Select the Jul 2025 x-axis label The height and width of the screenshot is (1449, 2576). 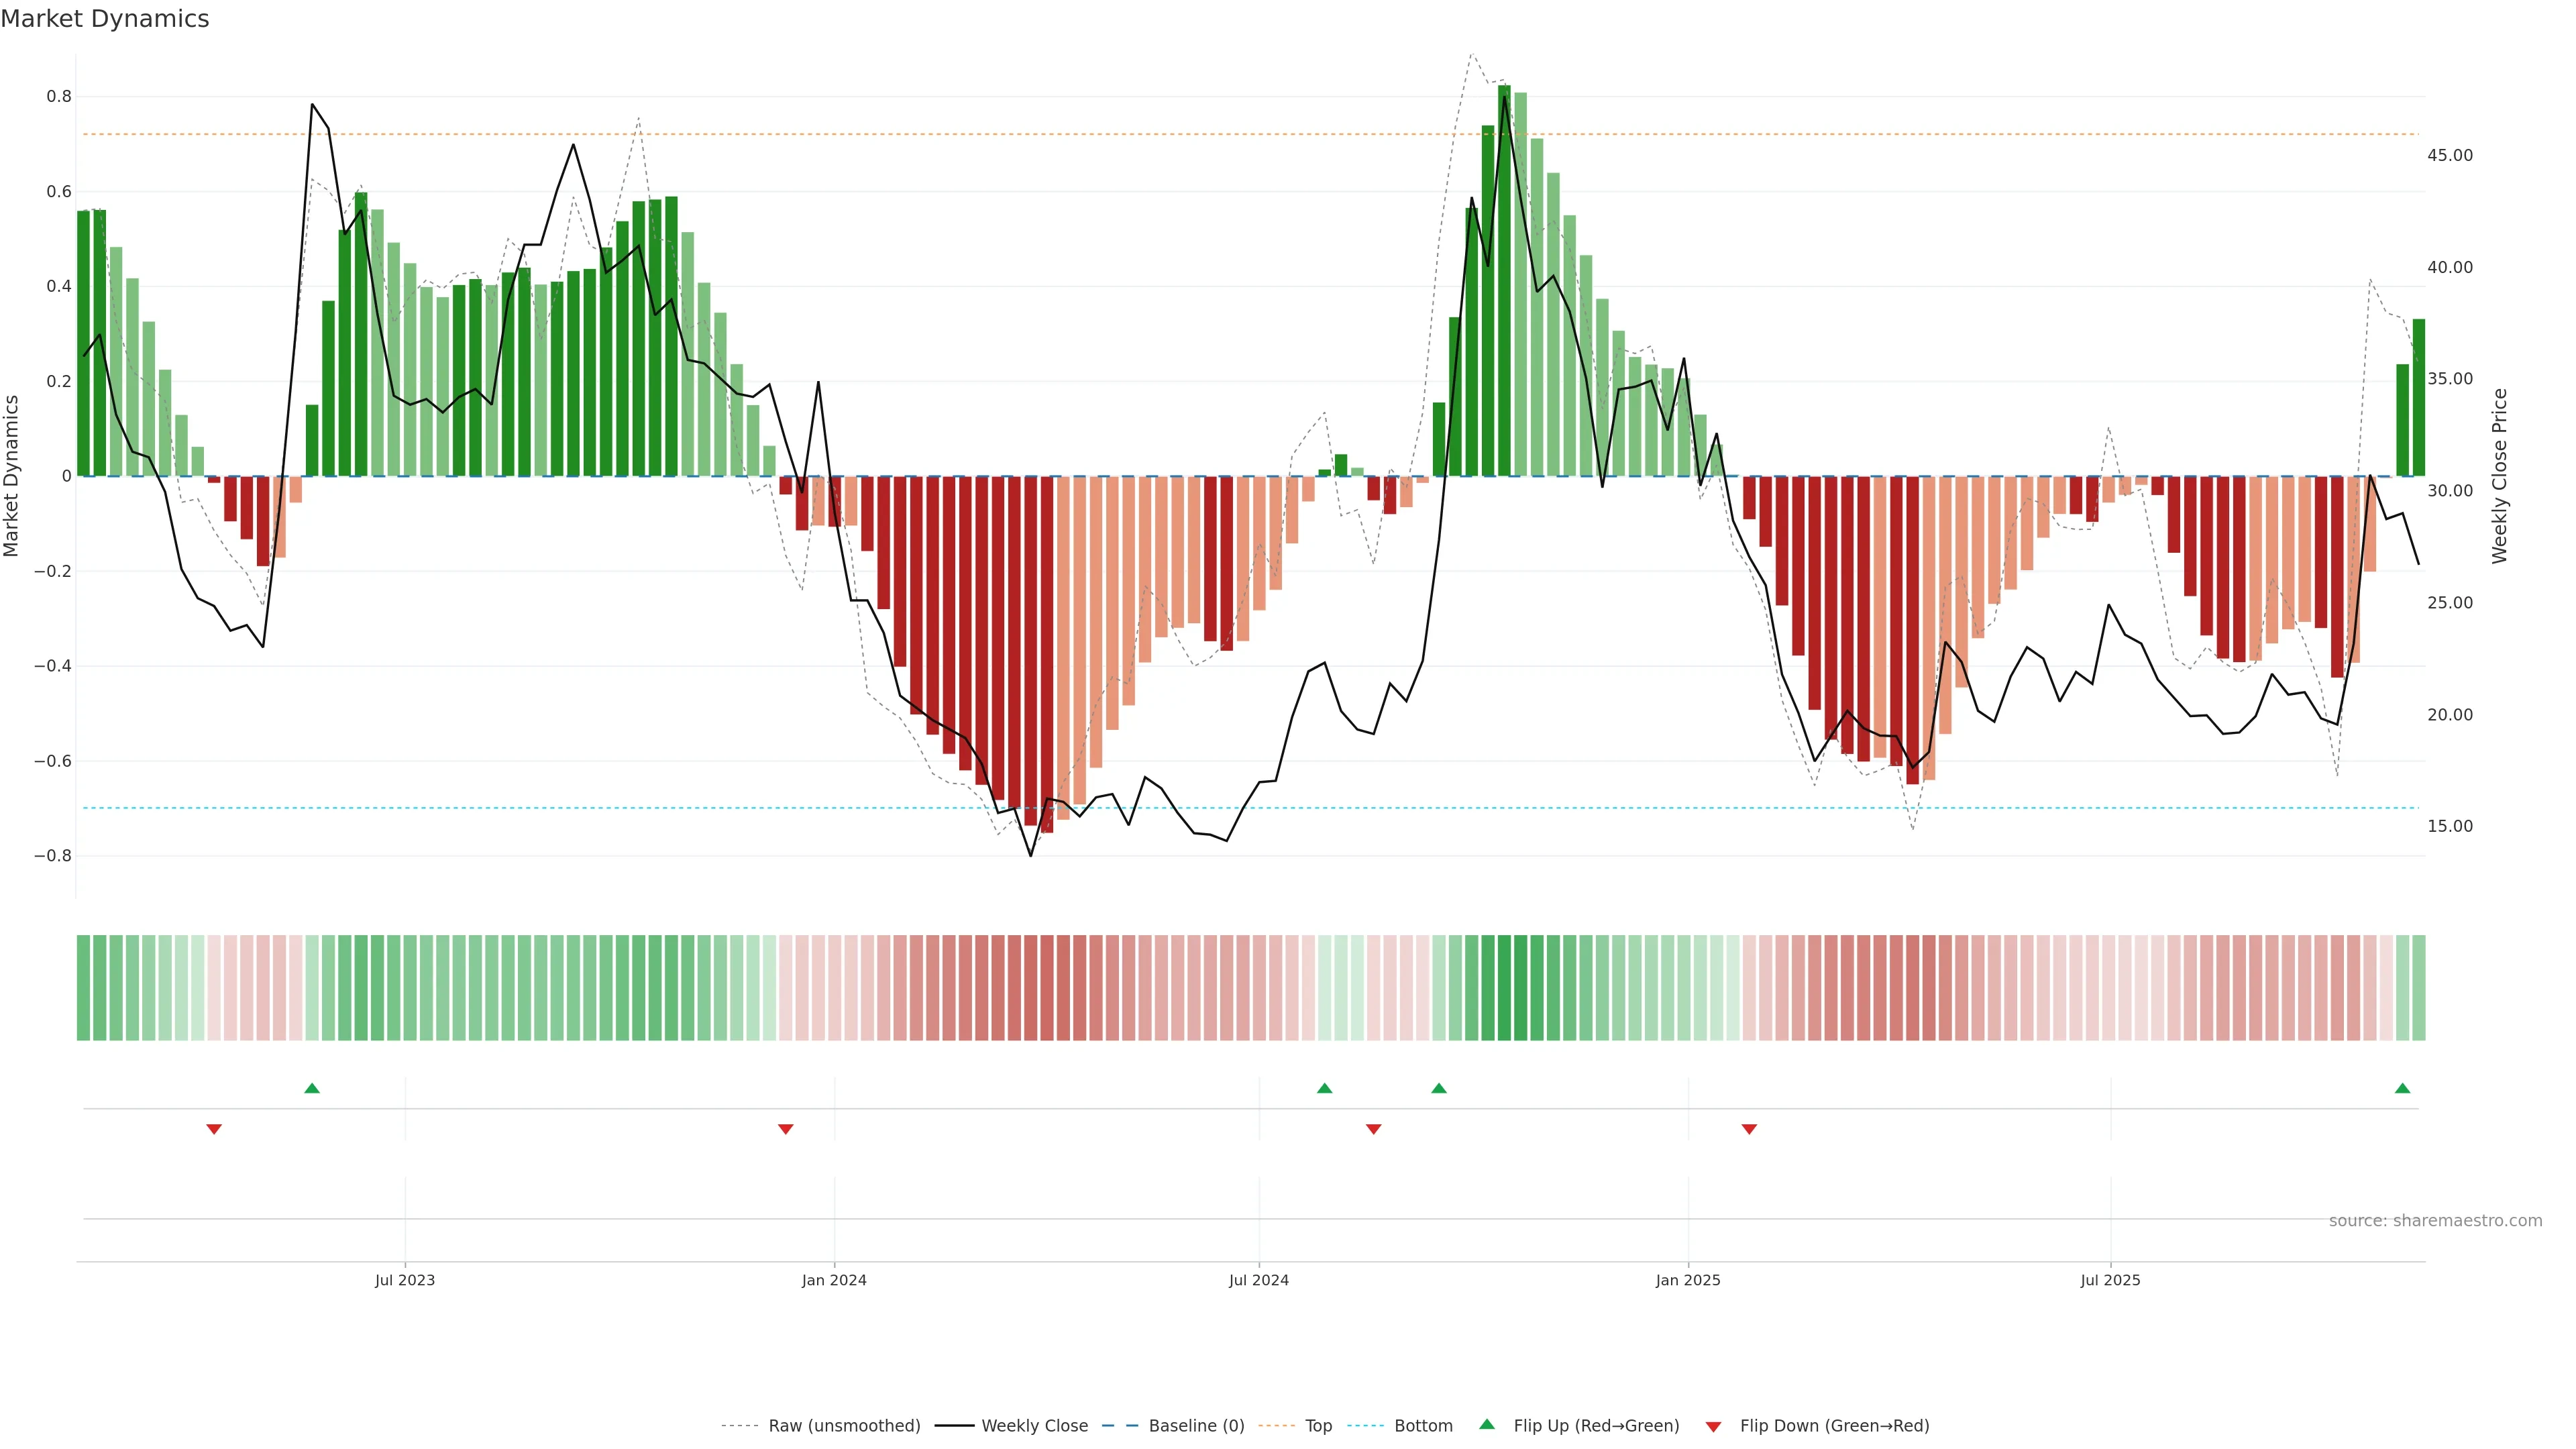[2110, 1280]
